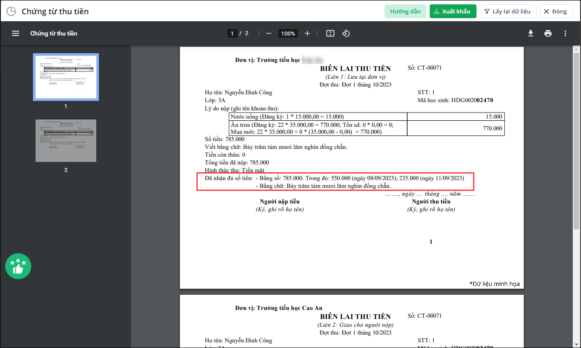The height and width of the screenshot is (348, 581).
Task: Click the Hướng dẫn button
Action: pos(405,11)
